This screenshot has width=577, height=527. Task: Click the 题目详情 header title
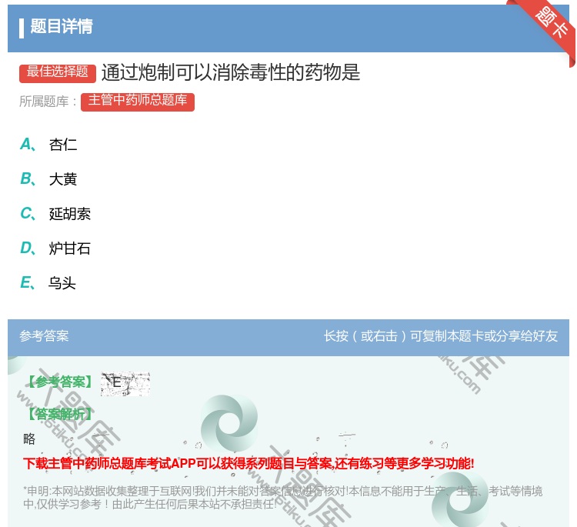[x=62, y=27]
